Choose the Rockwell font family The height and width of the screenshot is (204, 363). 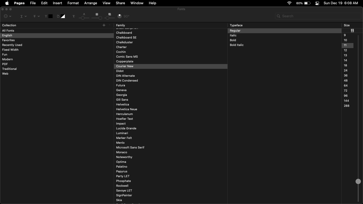[171, 186]
